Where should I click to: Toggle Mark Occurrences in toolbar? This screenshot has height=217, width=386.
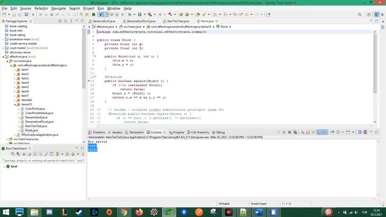(x=106, y=14)
